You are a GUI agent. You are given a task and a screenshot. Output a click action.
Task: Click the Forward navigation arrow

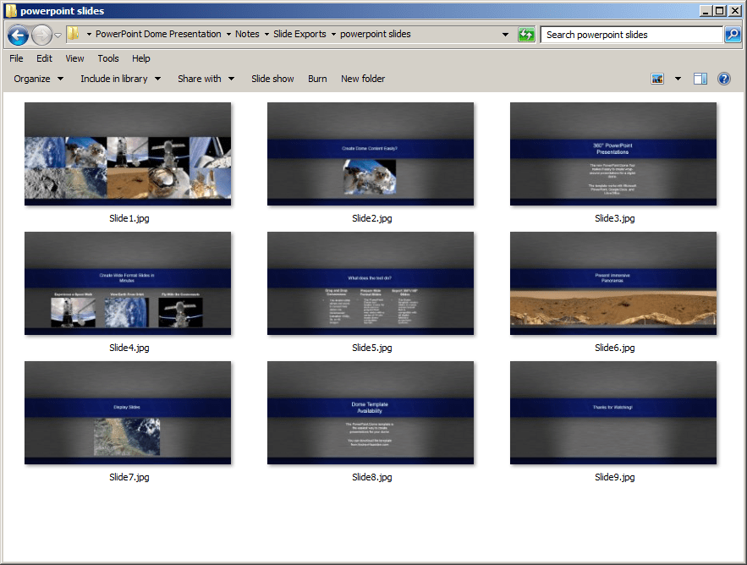click(41, 35)
